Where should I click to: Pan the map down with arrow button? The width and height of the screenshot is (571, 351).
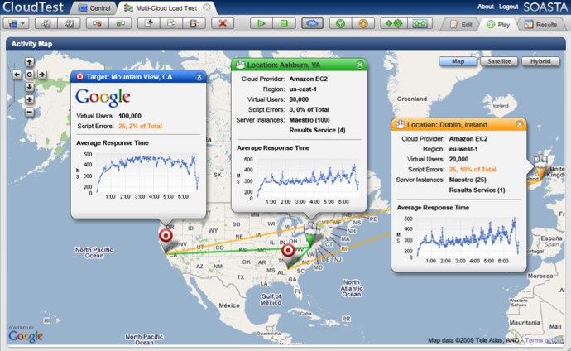30,87
